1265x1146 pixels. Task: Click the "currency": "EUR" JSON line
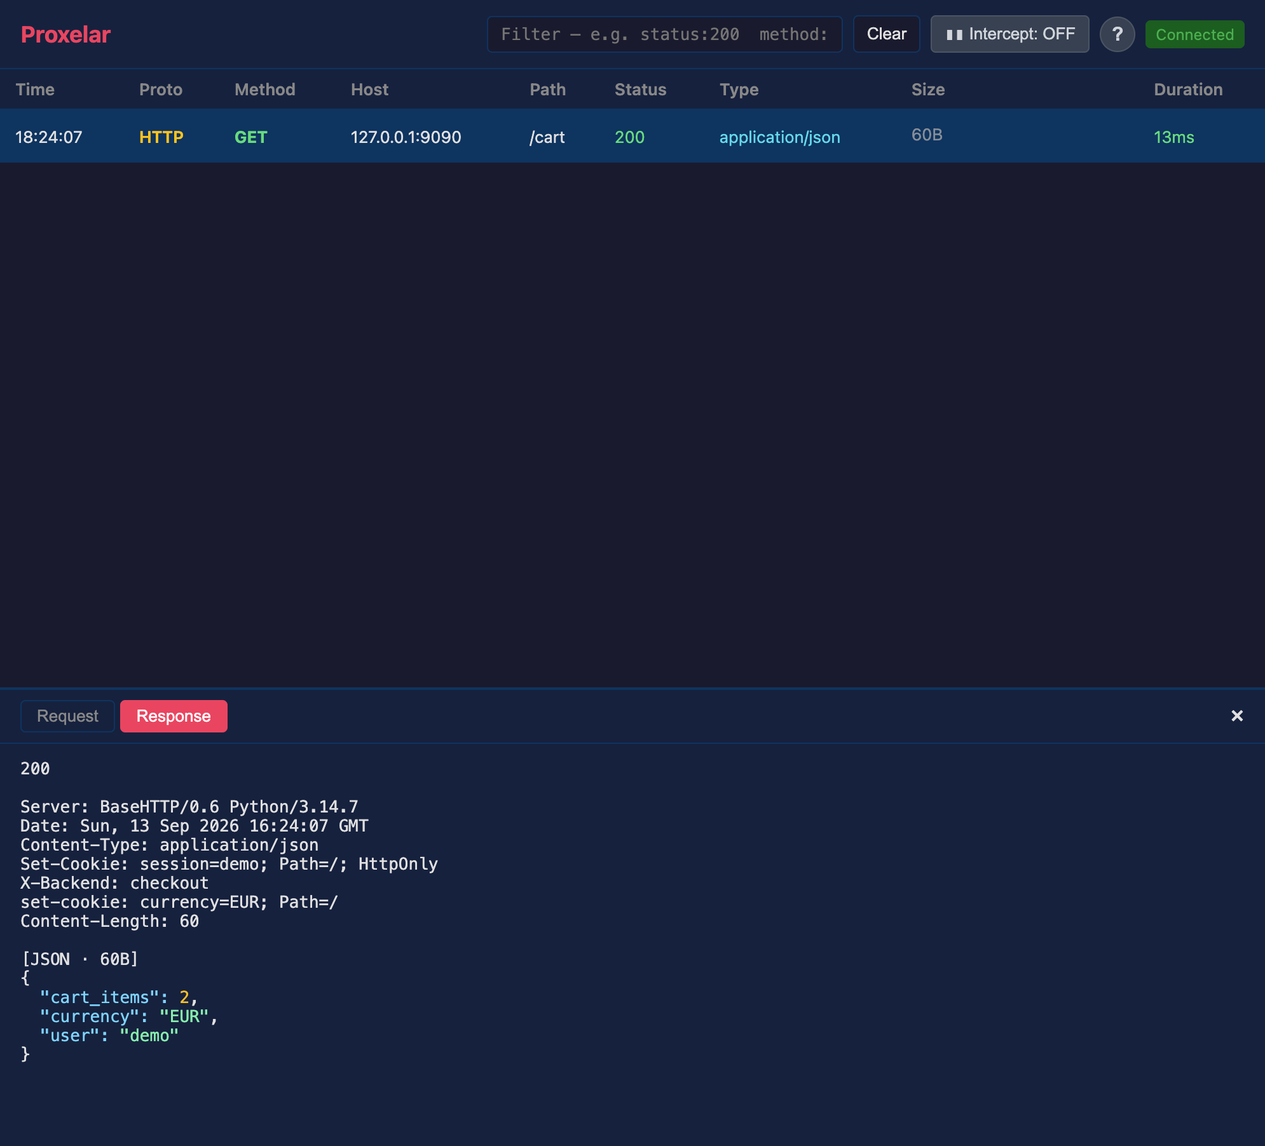[x=129, y=1016]
